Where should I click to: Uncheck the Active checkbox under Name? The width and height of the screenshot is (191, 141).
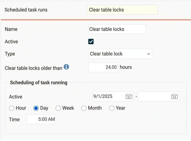click(x=91, y=42)
